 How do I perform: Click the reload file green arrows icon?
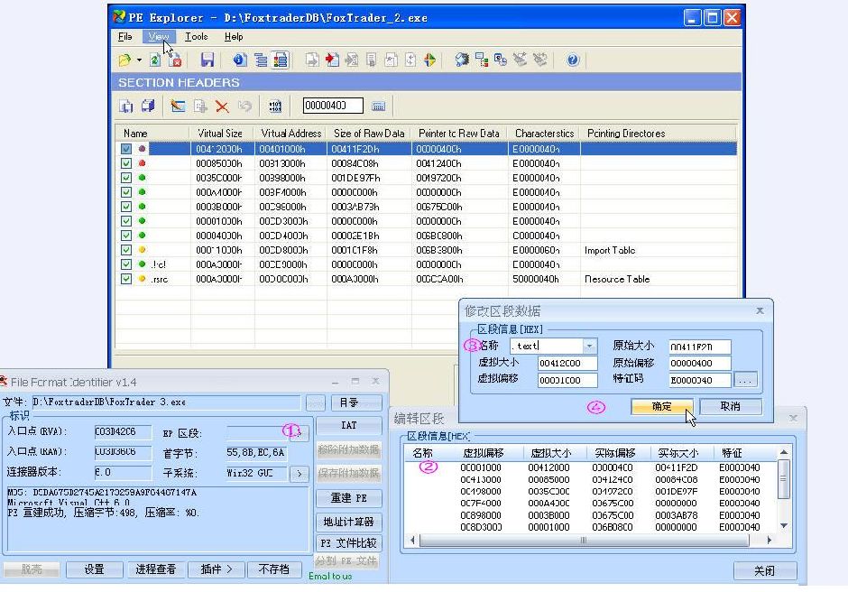[x=155, y=60]
